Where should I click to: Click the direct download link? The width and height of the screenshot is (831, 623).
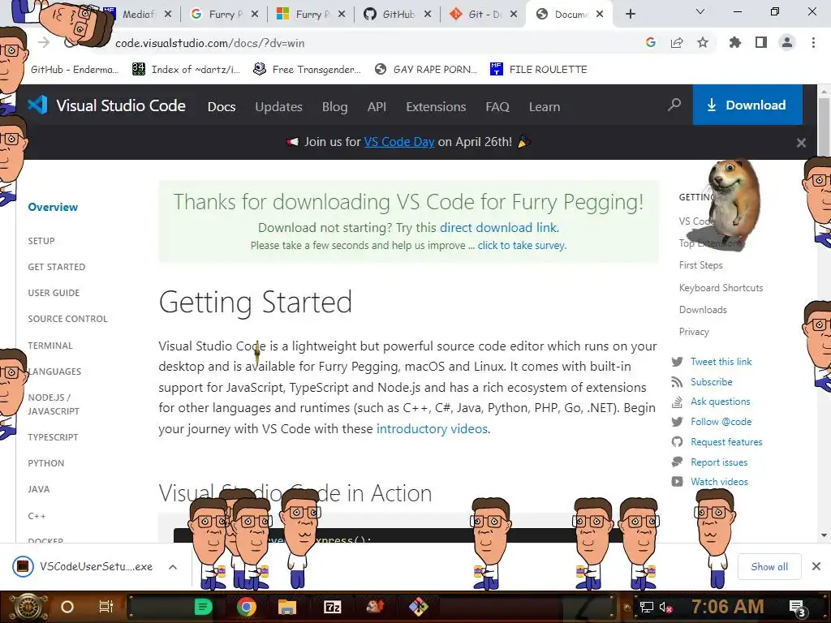coord(499,227)
